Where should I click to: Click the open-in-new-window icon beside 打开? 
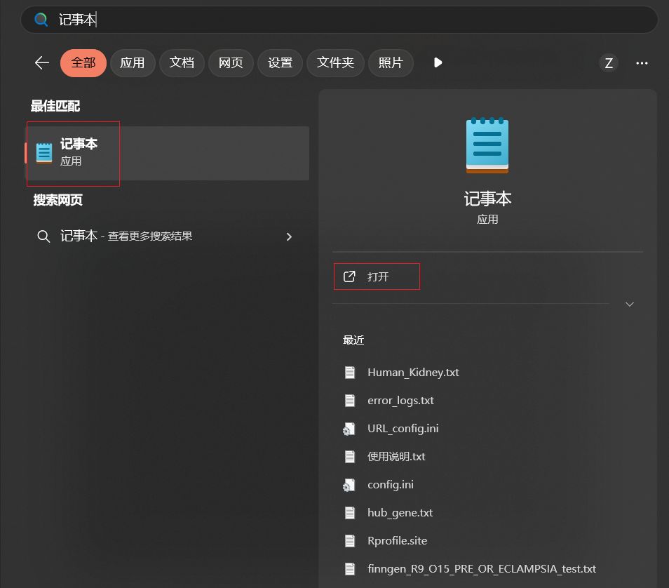tap(349, 276)
